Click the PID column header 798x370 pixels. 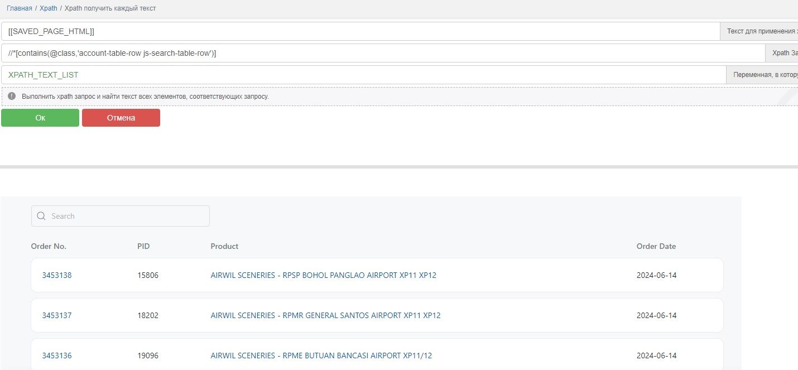(143, 246)
